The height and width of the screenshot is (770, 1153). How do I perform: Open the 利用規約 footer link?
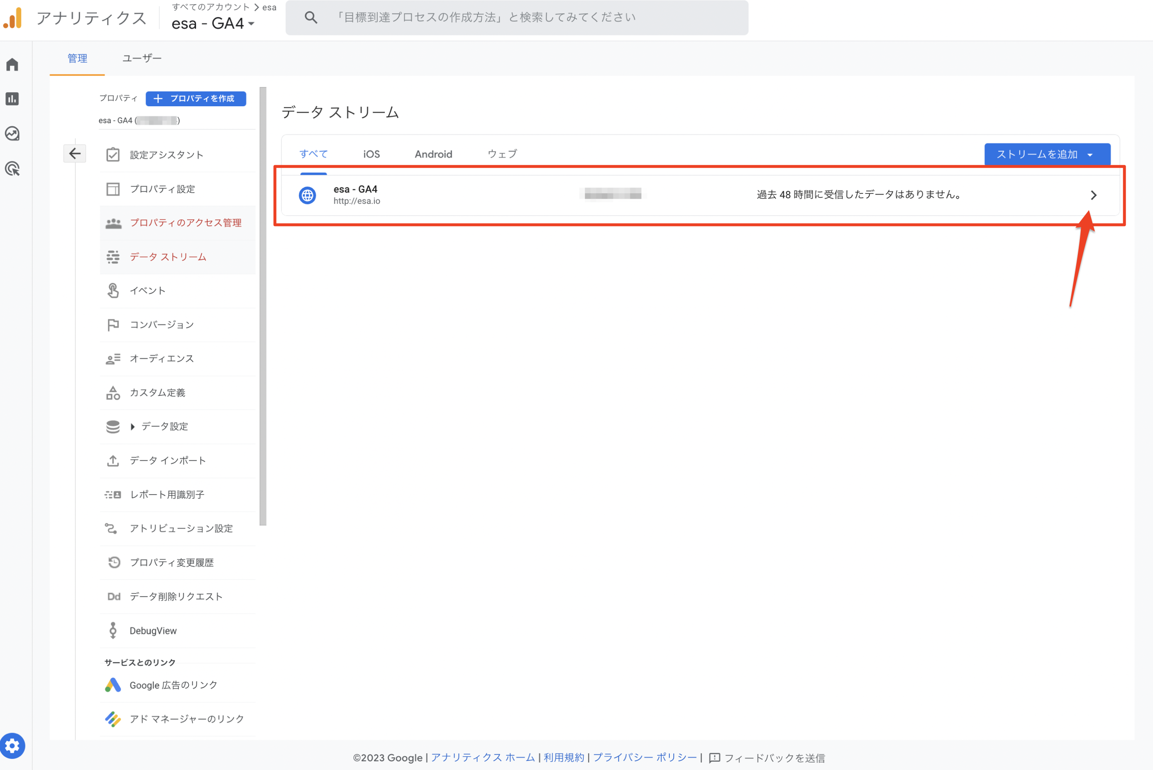564,758
